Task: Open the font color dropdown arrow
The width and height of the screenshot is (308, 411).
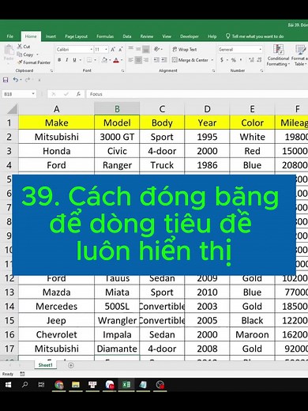Action: pyautogui.click(x=122, y=60)
